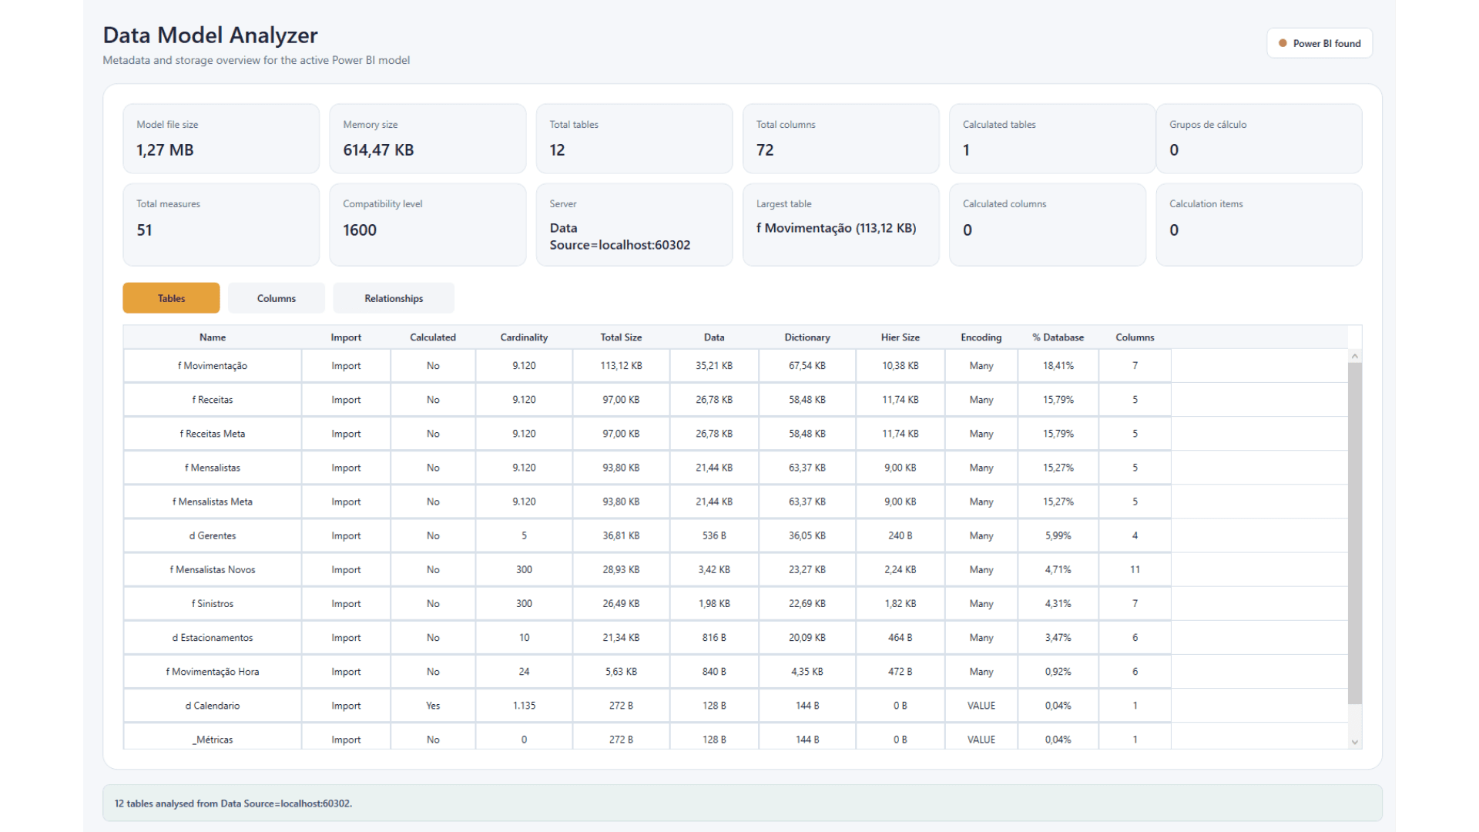Select the f Receitas Meta row name
The width and height of the screenshot is (1479, 832).
213,434
